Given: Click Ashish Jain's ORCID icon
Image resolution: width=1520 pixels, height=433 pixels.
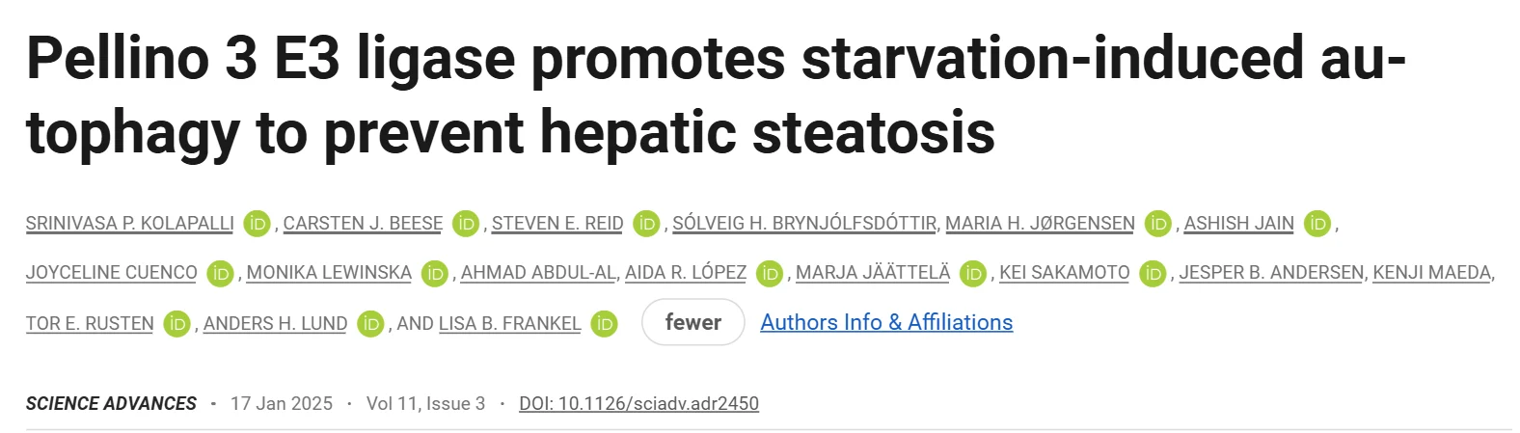Looking at the screenshot, I should pyautogui.click(x=1317, y=224).
